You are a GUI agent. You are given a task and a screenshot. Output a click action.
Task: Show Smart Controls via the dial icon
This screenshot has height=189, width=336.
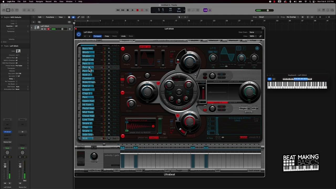click(24, 10)
